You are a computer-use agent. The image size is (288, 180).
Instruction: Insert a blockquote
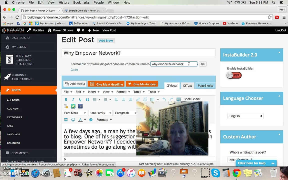(87, 99)
